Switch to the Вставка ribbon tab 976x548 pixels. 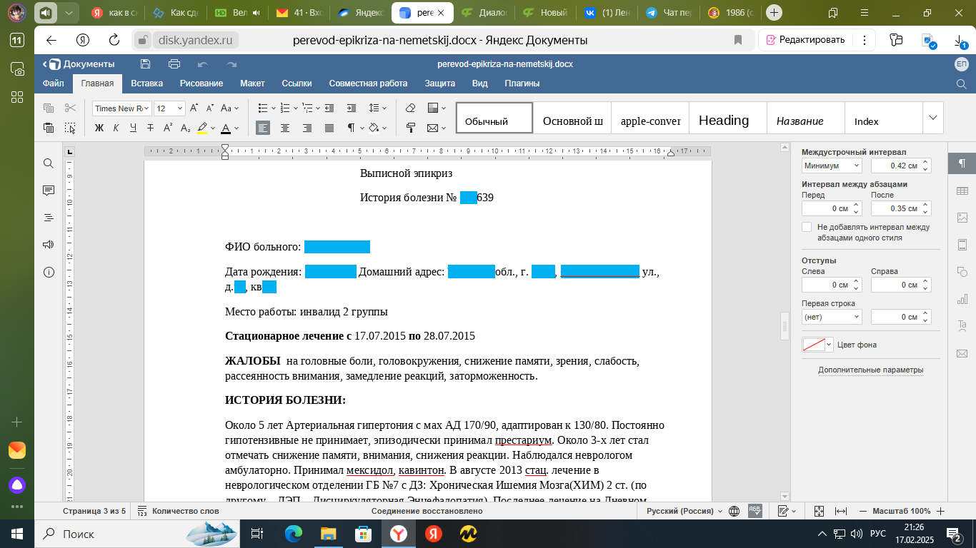(x=146, y=83)
